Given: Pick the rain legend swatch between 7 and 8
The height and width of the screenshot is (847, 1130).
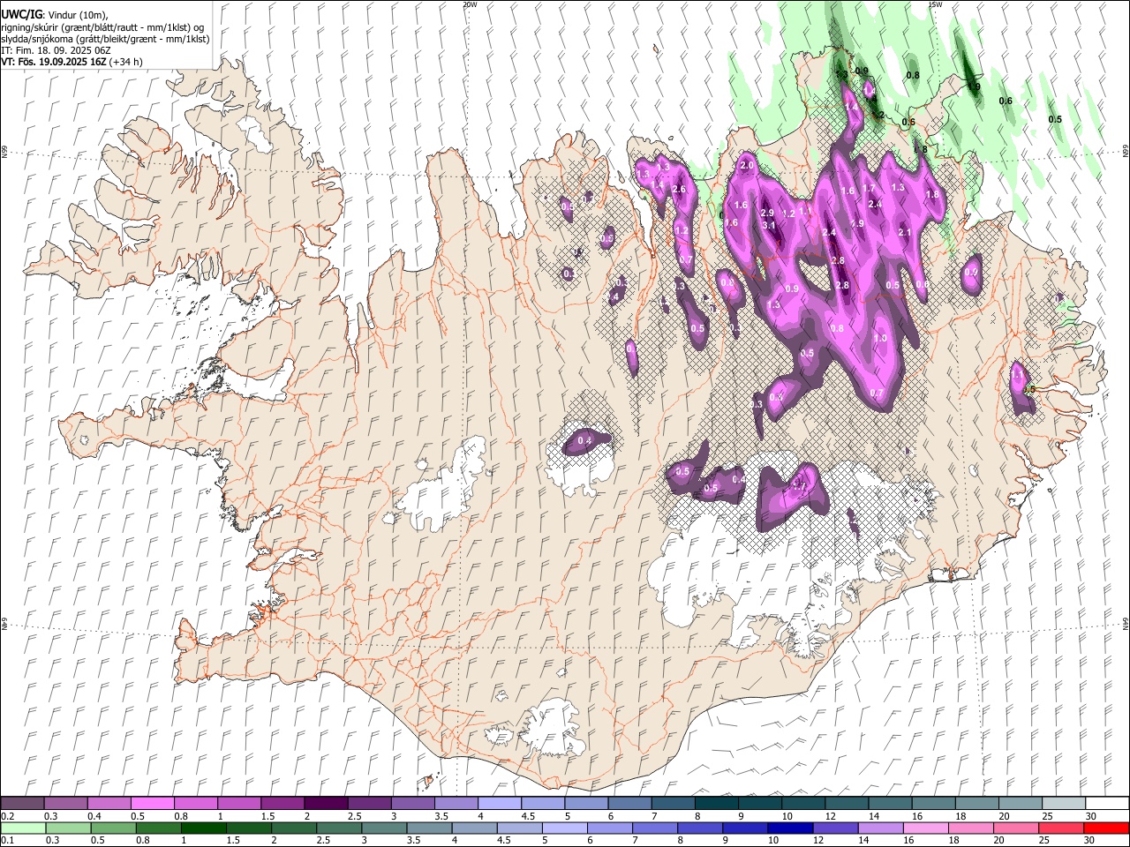Looking at the screenshot, I should tap(655, 828).
